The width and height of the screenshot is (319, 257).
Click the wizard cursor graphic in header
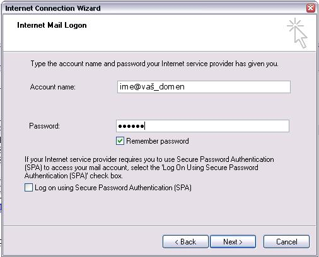[x=297, y=33]
